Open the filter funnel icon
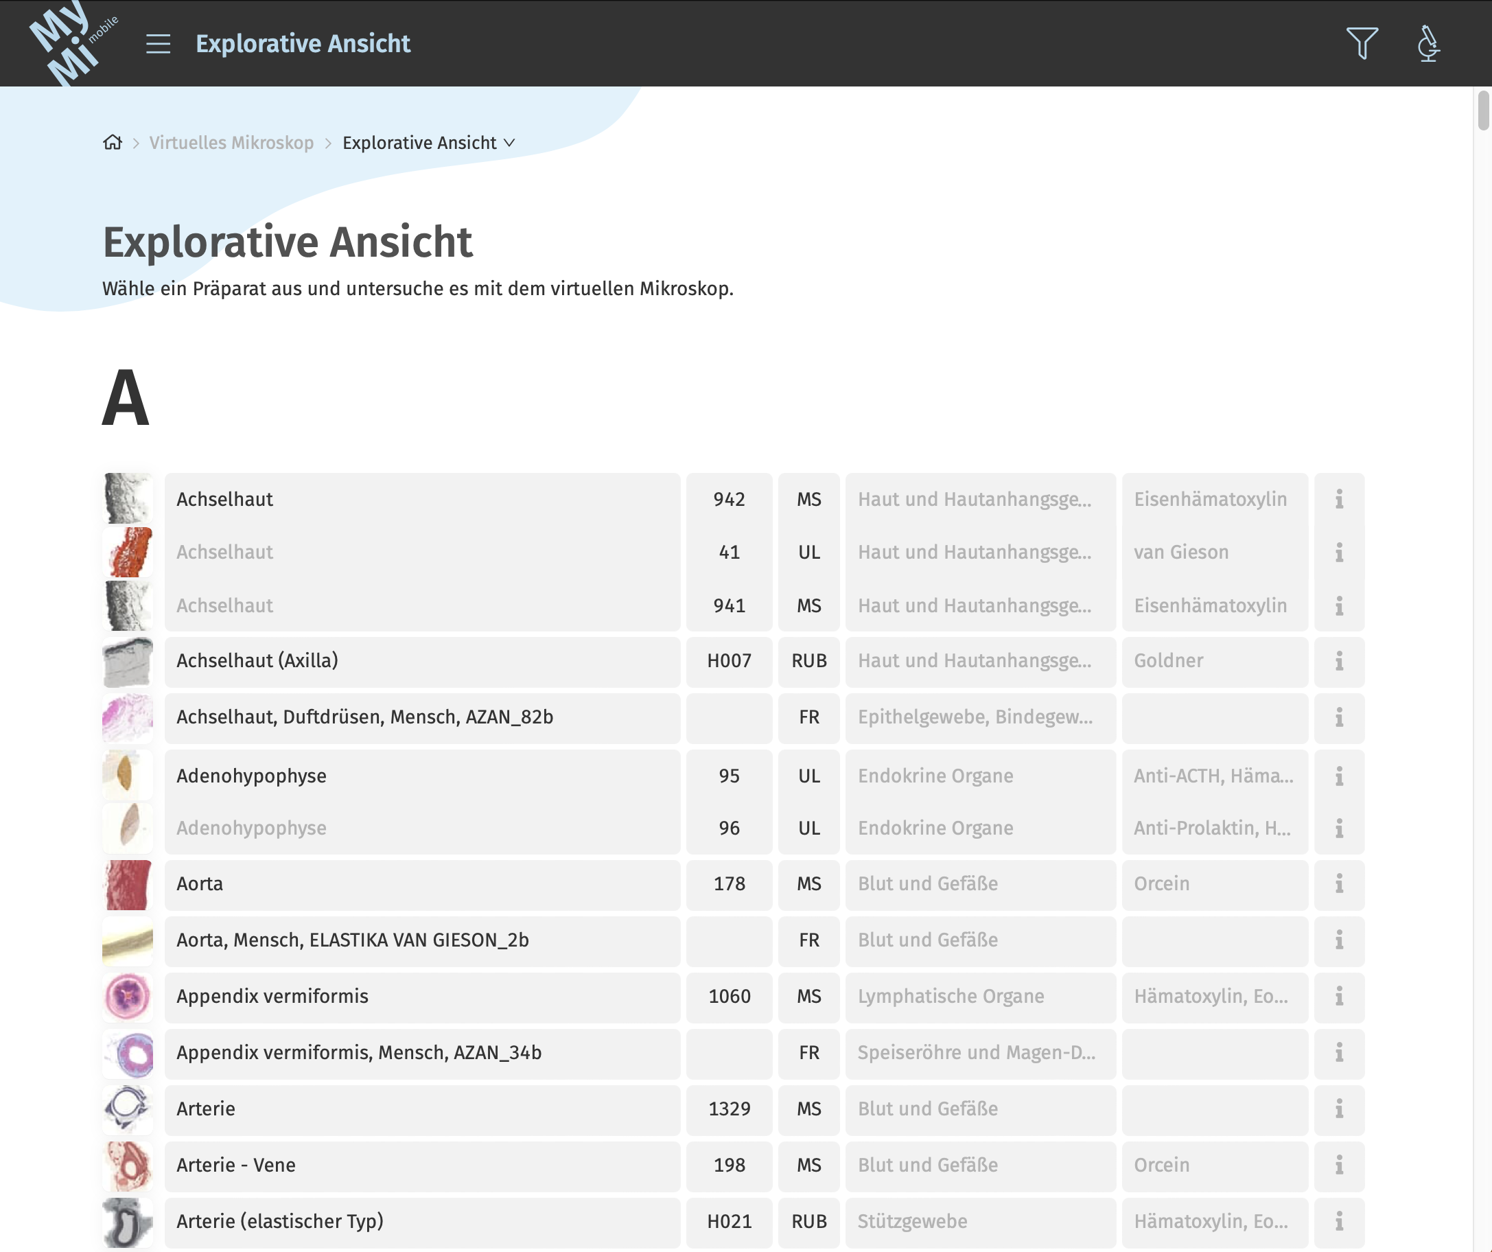 click(1362, 43)
